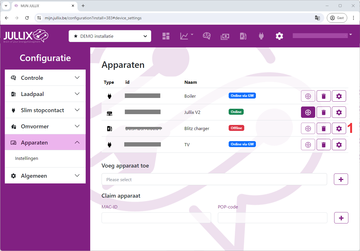Open the charts graph icon menu
360x251 pixels.
point(186,36)
